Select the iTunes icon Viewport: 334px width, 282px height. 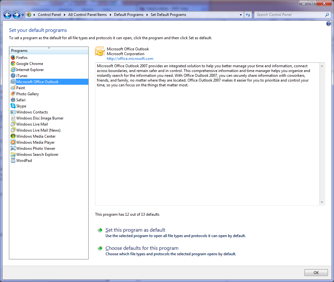tap(13, 76)
